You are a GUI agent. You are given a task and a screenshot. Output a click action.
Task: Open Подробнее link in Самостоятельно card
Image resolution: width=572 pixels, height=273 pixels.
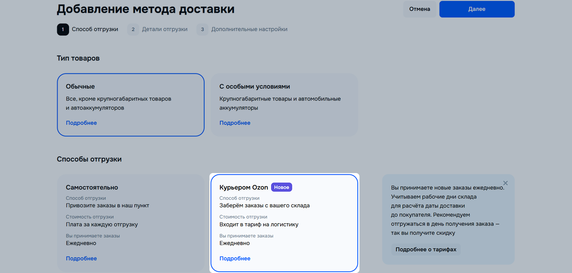pyautogui.click(x=81, y=258)
